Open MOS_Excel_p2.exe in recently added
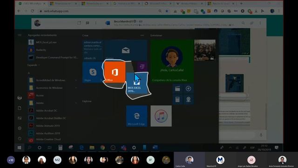 [53, 42]
